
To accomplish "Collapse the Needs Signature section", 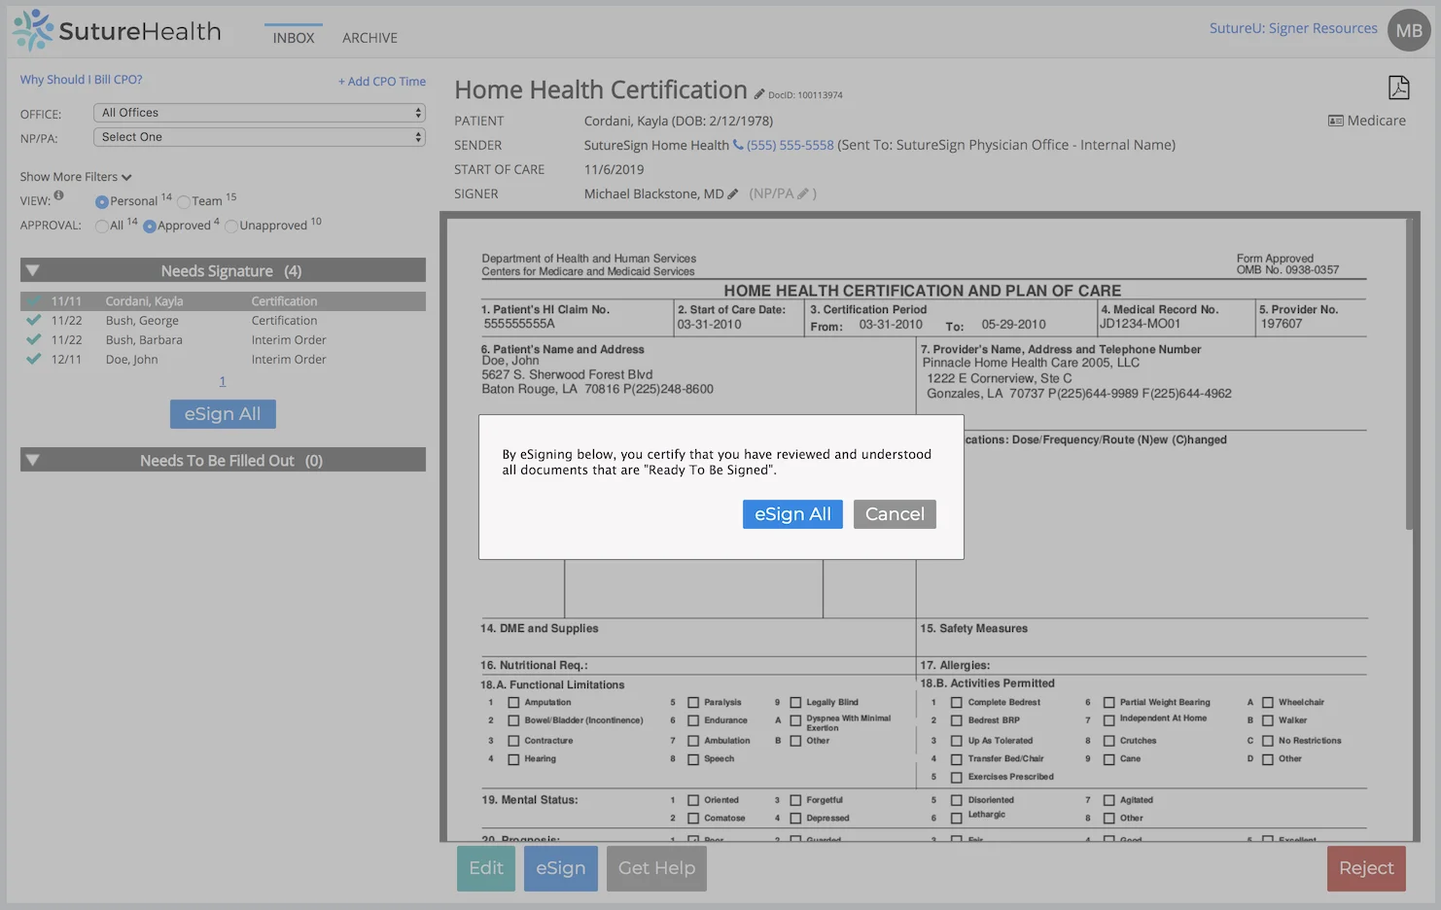I will pyautogui.click(x=33, y=271).
